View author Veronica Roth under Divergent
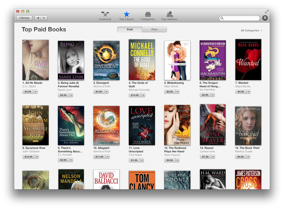The height and width of the screenshot is (209, 284). 102,86
